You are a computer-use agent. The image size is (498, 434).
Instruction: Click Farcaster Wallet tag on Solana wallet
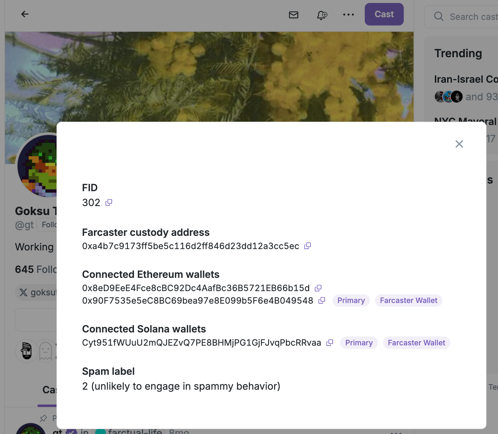(x=417, y=343)
